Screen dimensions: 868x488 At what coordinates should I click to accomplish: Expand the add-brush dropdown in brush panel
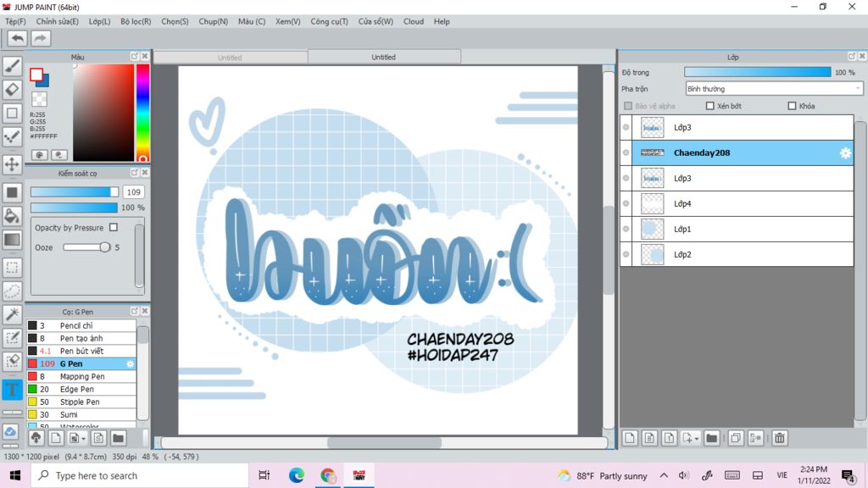[84, 438]
